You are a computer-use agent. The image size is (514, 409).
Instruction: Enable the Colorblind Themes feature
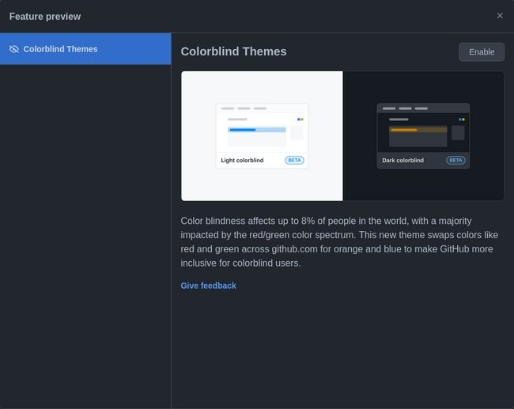tap(481, 52)
